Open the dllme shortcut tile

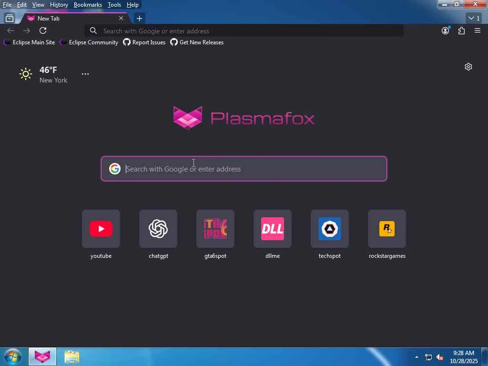point(273,229)
